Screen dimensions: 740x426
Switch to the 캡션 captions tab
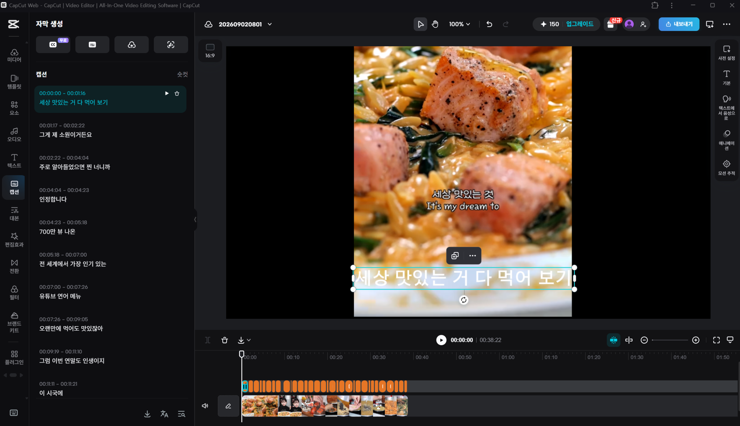point(14,187)
